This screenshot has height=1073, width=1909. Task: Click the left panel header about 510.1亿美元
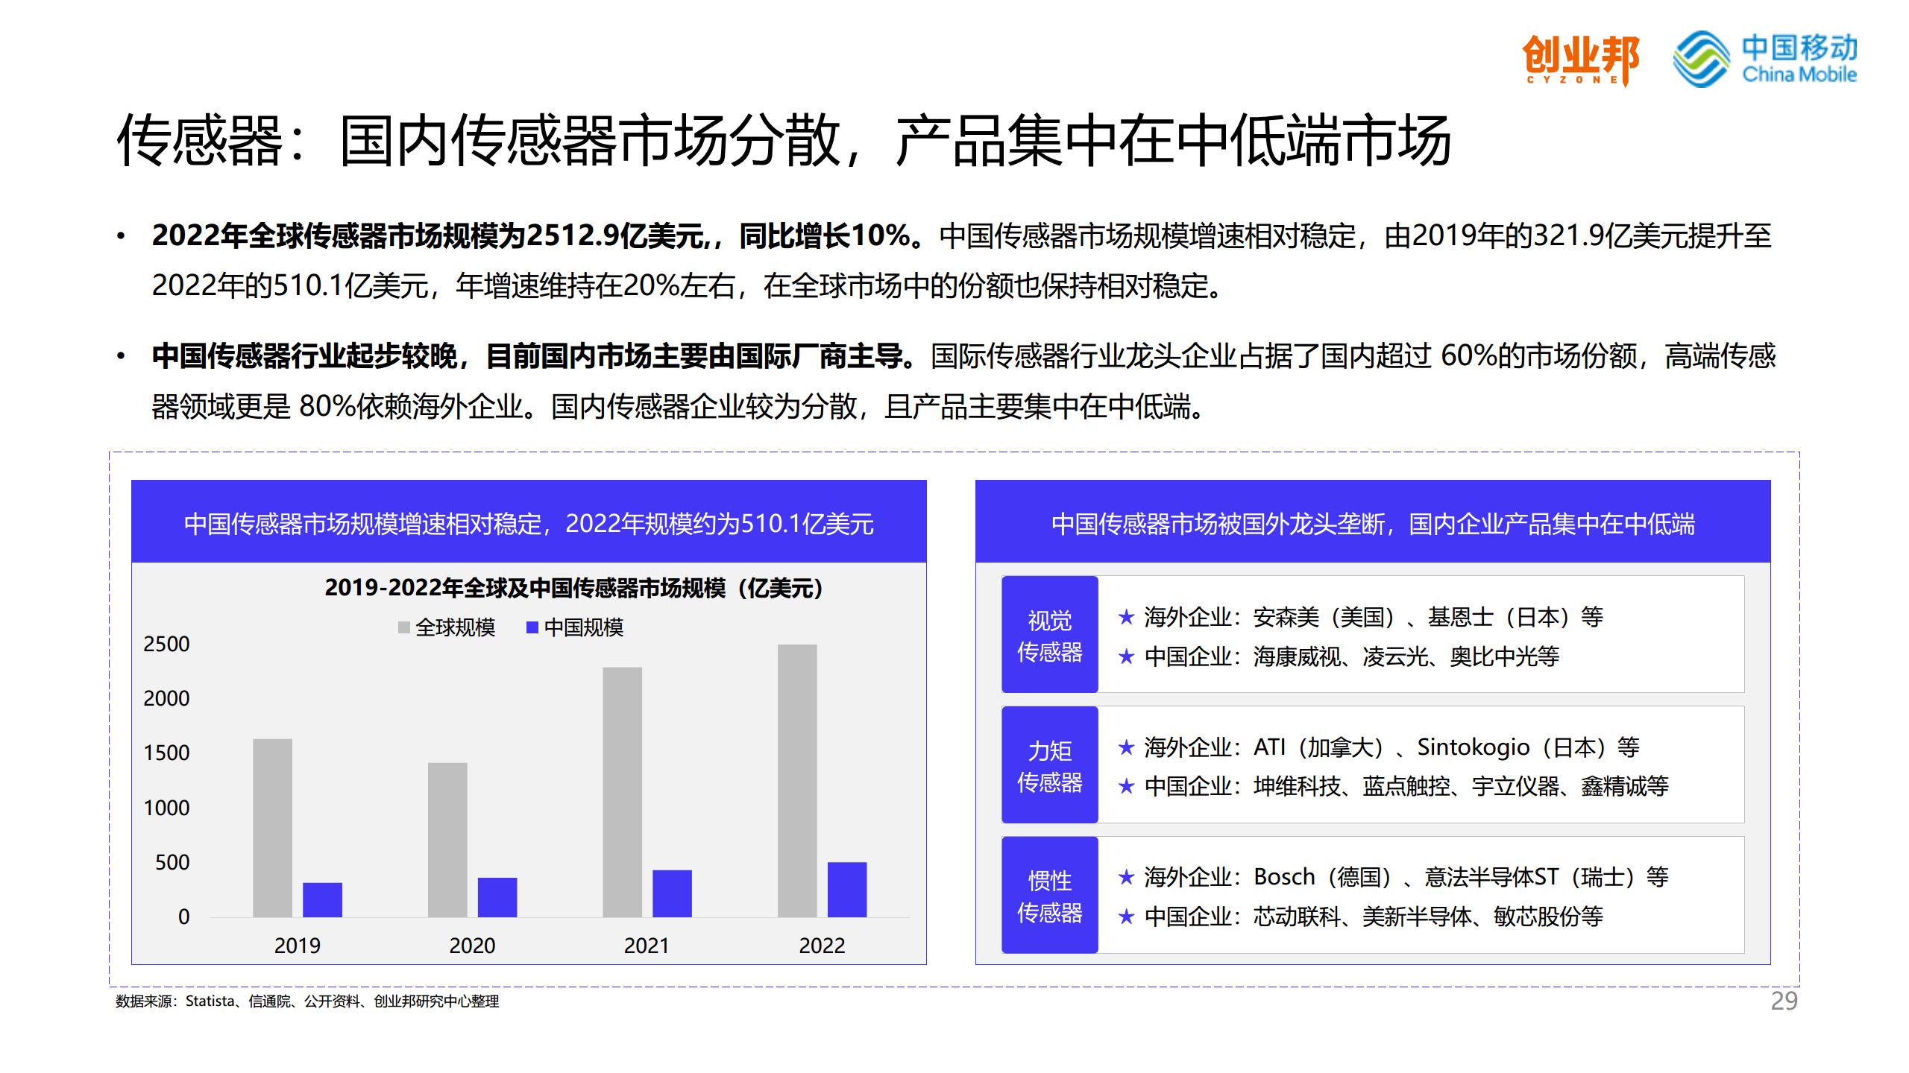click(x=529, y=523)
